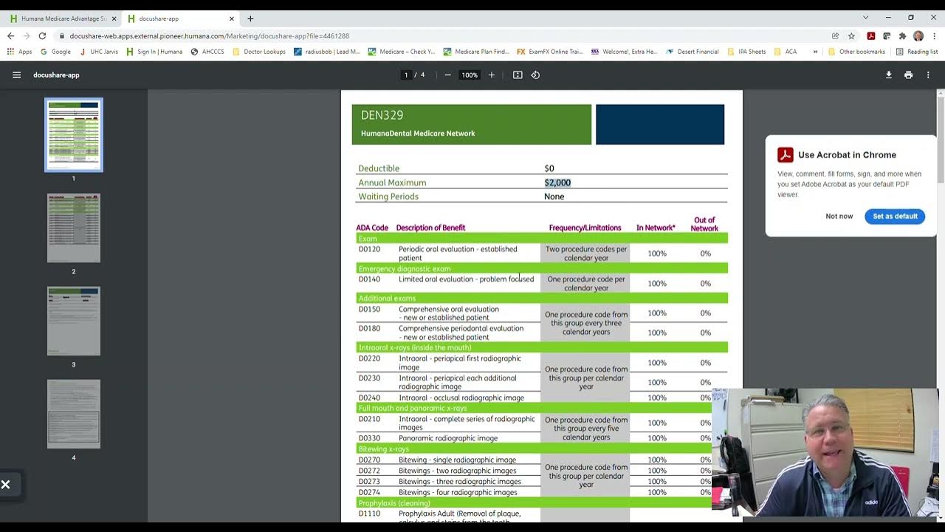The width and height of the screenshot is (945, 532).
Task: Click the page number input box
Action: (x=406, y=75)
